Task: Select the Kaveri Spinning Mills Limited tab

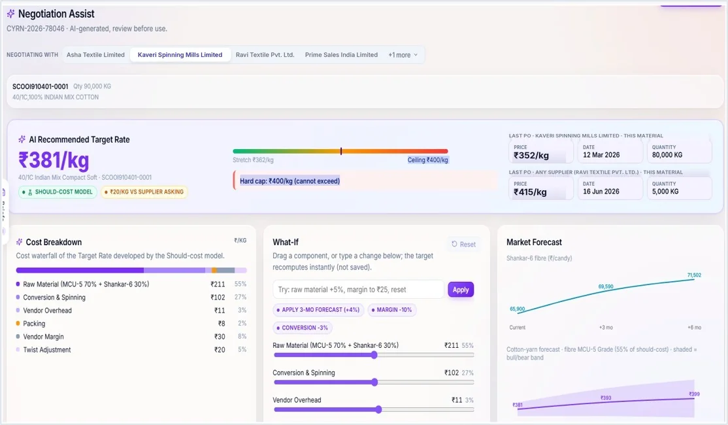Action: [x=180, y=55]
